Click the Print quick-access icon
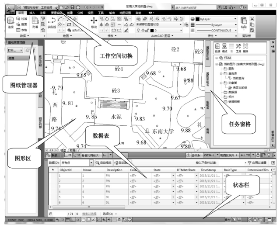The image size is (280, 228). [x=78, y=7]
